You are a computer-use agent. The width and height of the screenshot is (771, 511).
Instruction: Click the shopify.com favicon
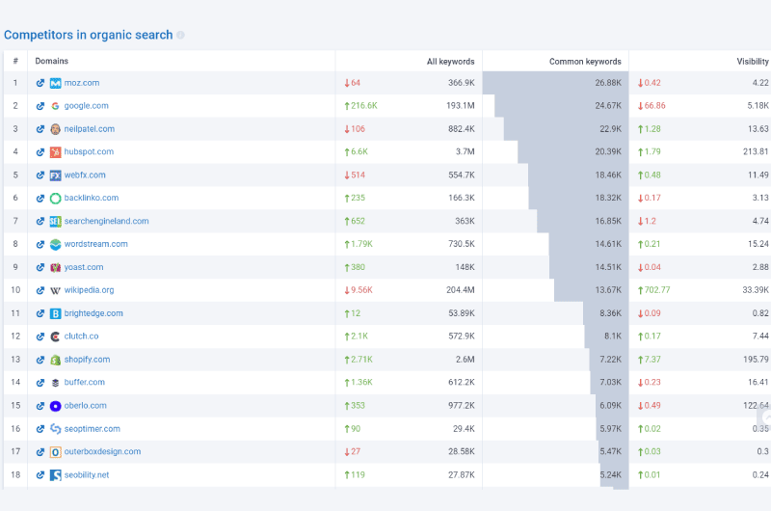pyautogui.click(x=56, y=360)
